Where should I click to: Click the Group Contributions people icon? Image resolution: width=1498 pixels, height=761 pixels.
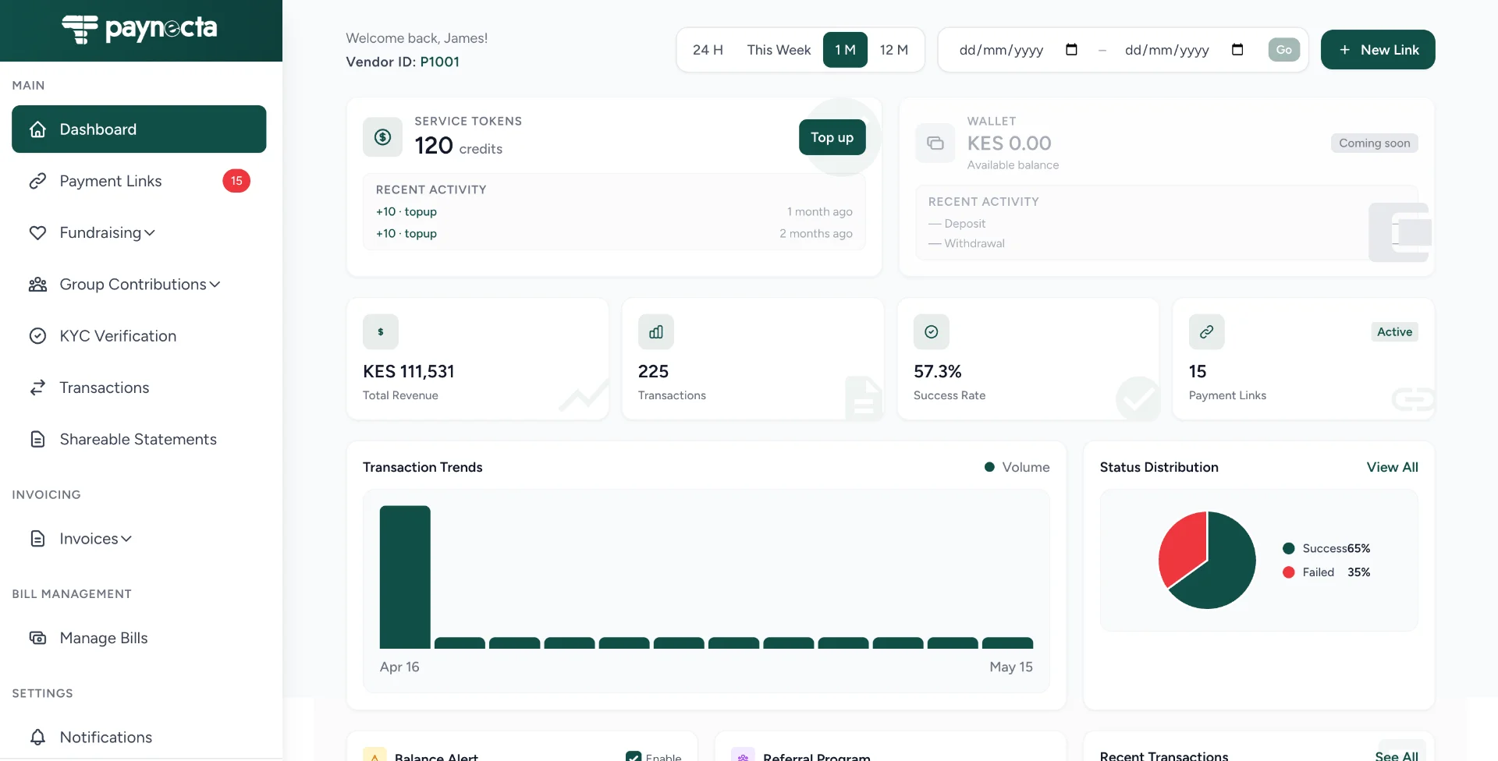37,285
